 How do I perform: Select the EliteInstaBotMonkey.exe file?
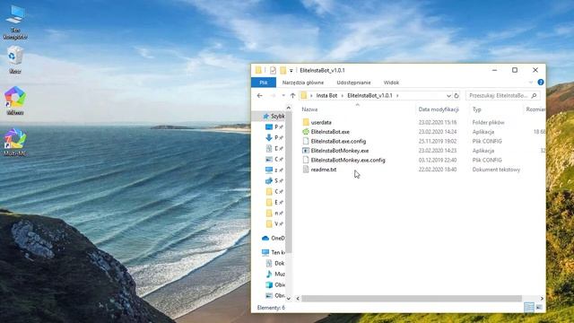point(340,151)
